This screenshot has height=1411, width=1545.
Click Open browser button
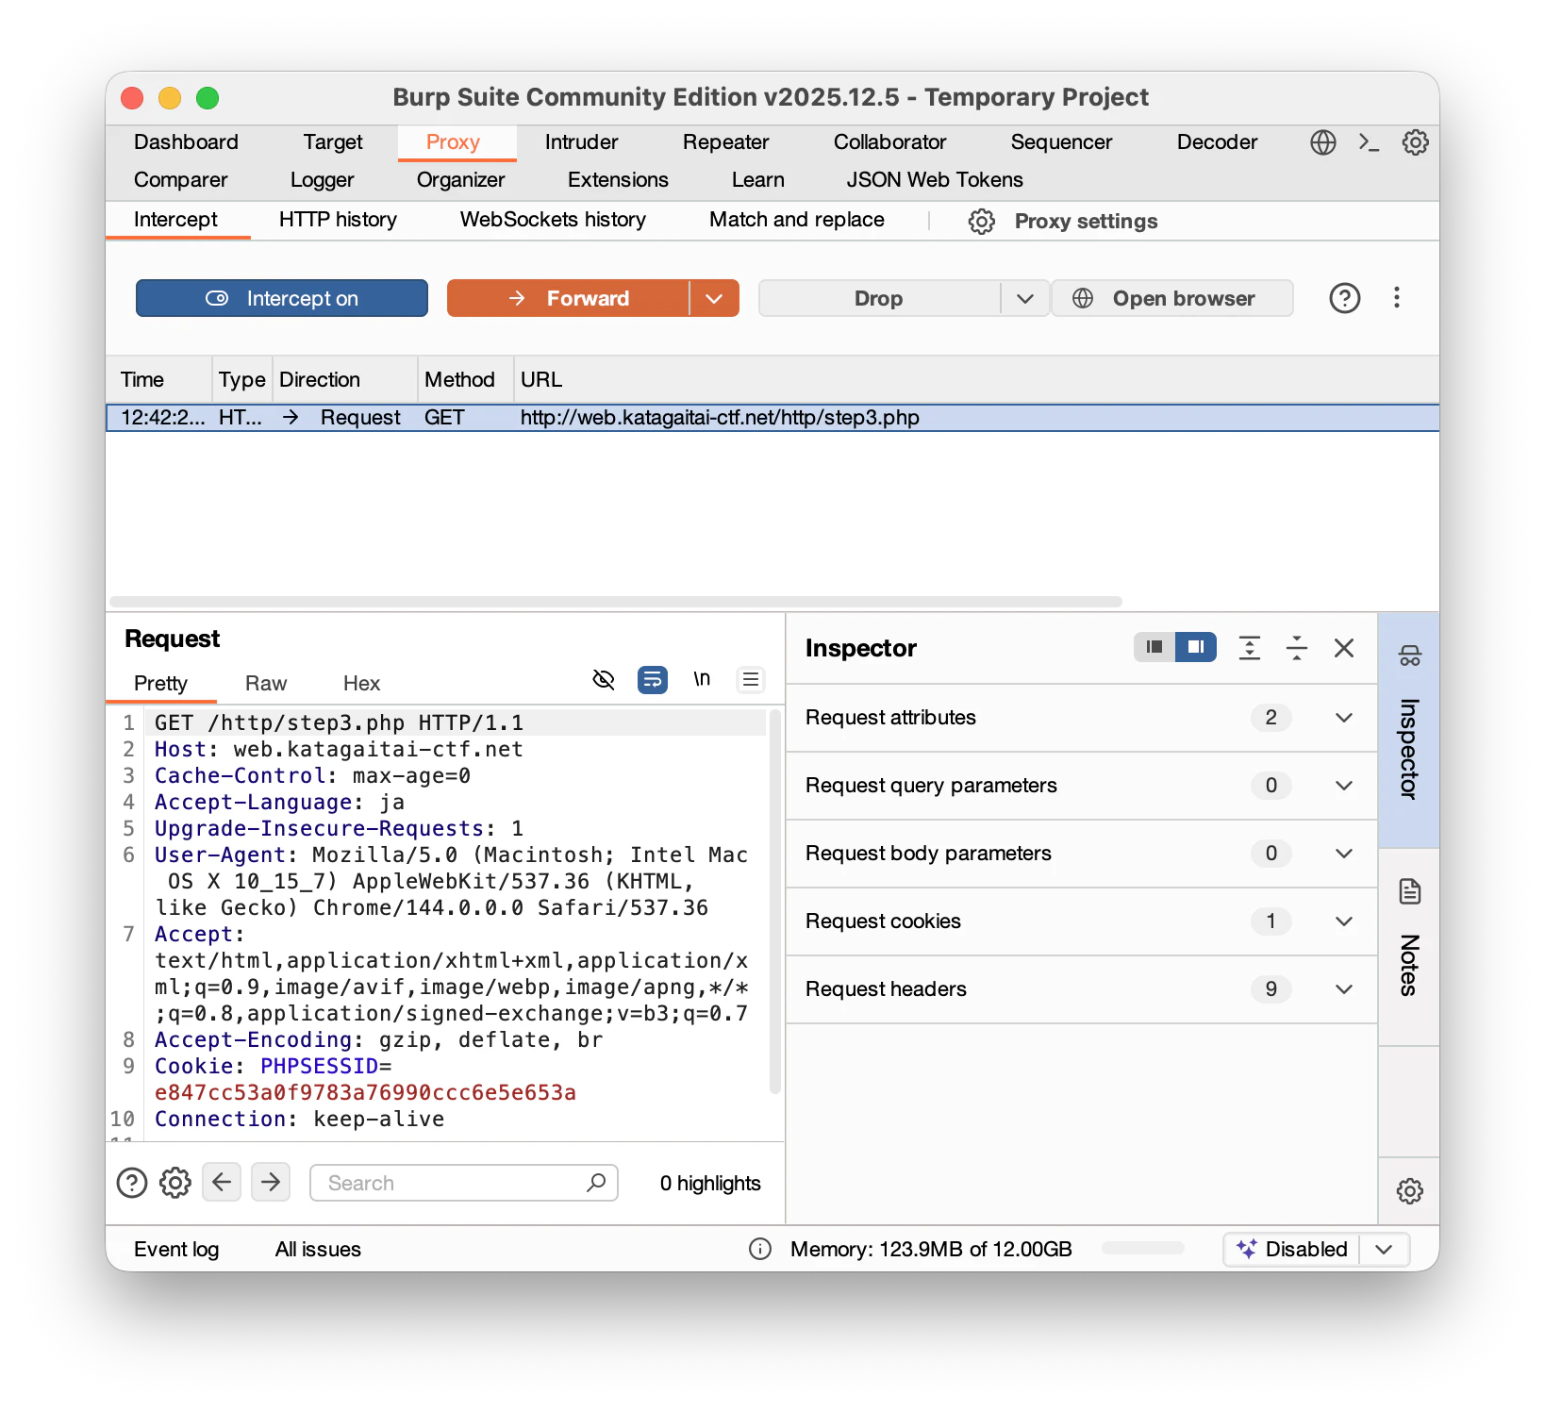[x=1172, y=298]
